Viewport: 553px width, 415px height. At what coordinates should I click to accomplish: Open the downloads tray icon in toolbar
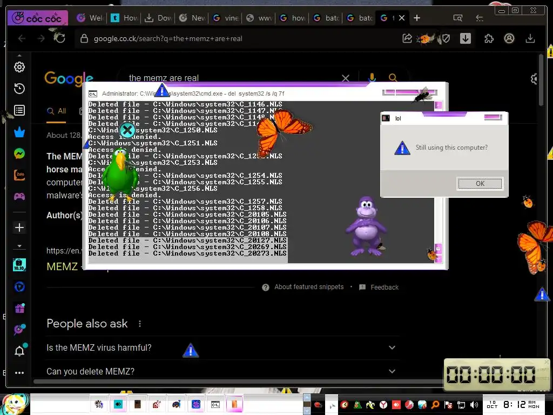530,38
